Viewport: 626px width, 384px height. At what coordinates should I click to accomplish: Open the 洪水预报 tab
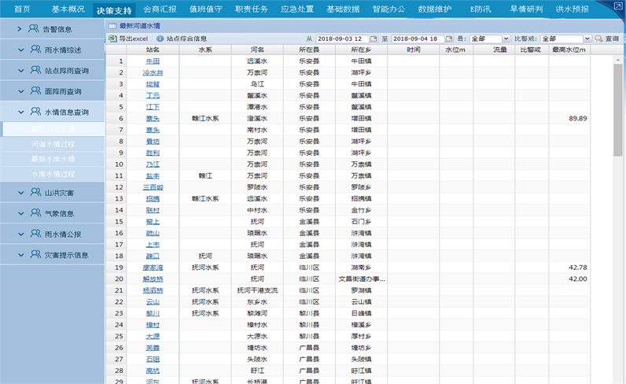click(572, 9)
